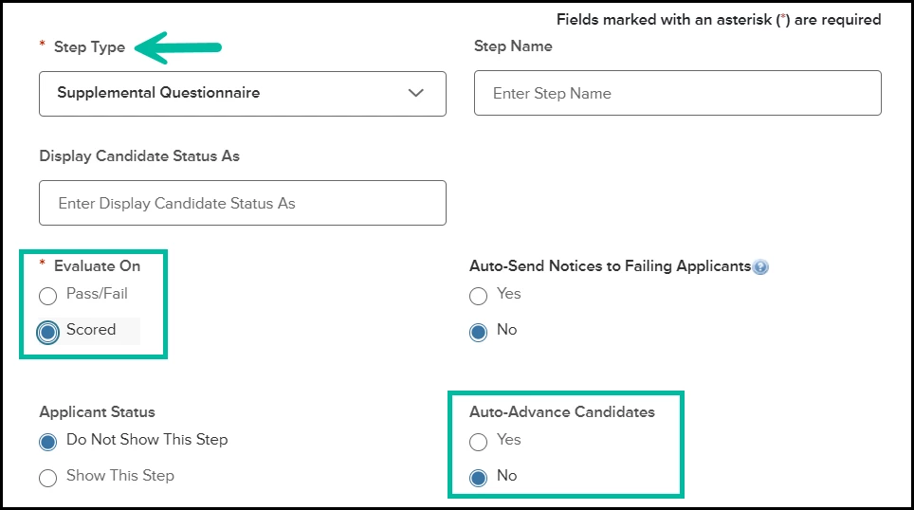
Task: Set Auto-Send Notices to Yes
Action: [x=479, y=296]
